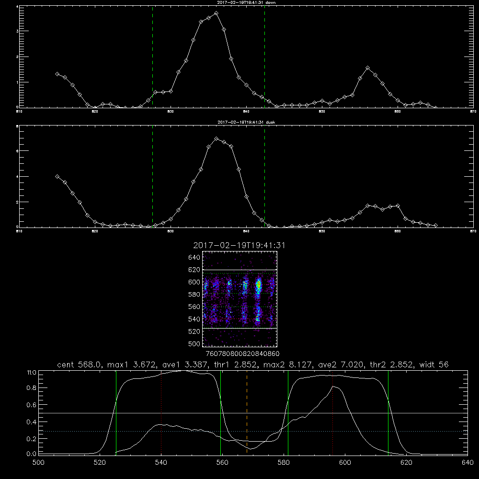Click the 520 label on the bottom plot x-axis
The height and width of the screenshot is (479, 479).
point(100,462)
